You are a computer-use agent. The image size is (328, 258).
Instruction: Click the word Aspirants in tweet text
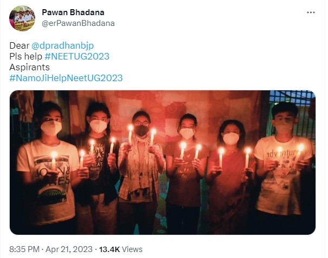(29, 67)
